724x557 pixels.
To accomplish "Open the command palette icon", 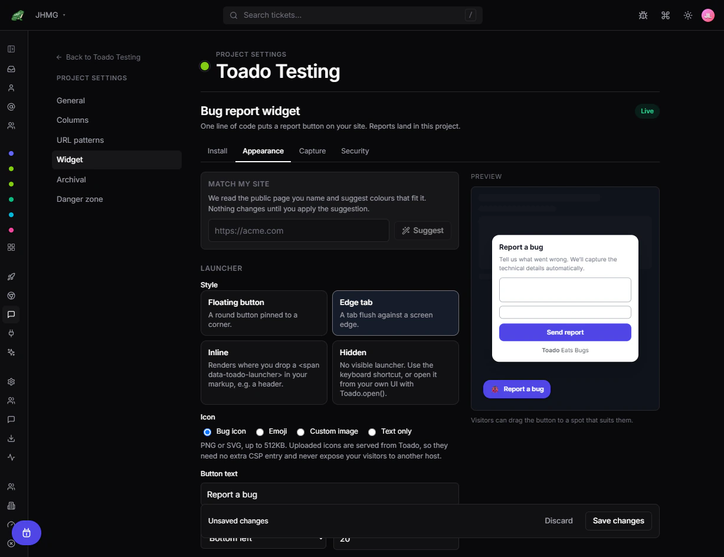I will tap(666, 15).
